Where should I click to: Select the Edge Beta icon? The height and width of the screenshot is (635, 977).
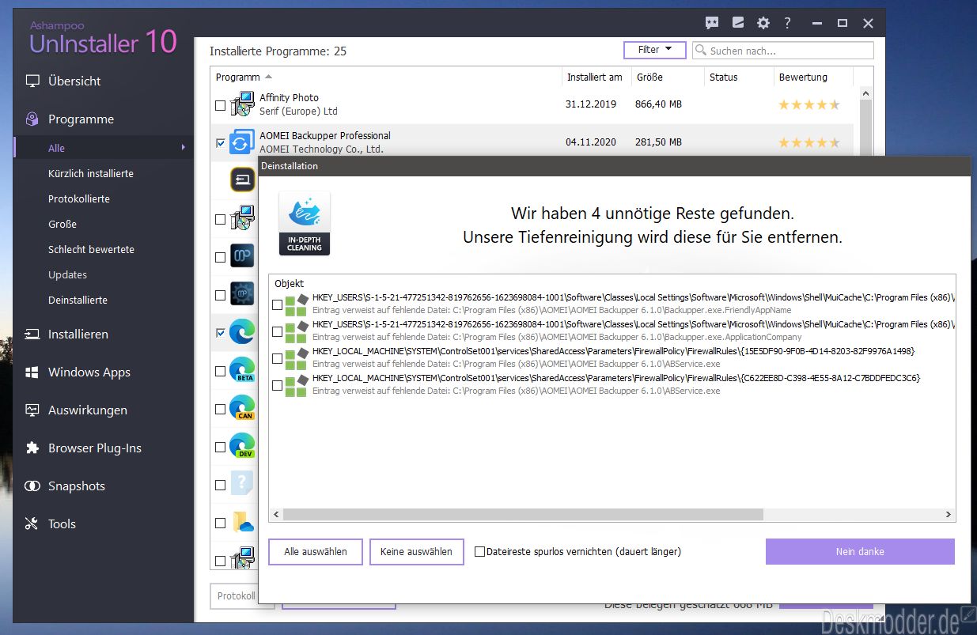242,371
